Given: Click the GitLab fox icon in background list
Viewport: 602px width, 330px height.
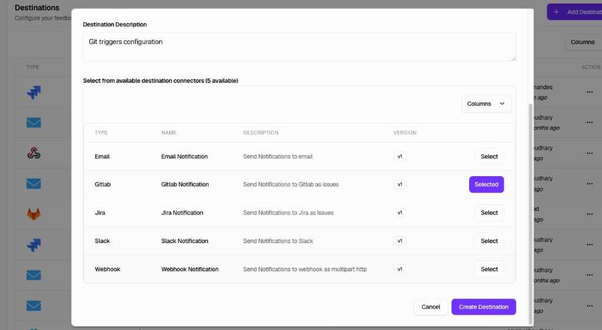Looking at the screenshot, I should [34, 214].
